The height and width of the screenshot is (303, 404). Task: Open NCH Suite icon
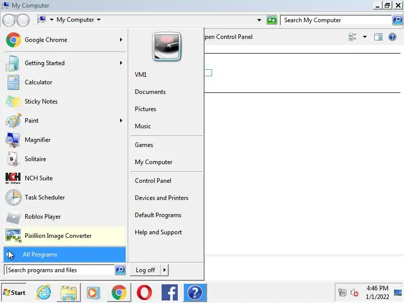[x=13, y=178]
